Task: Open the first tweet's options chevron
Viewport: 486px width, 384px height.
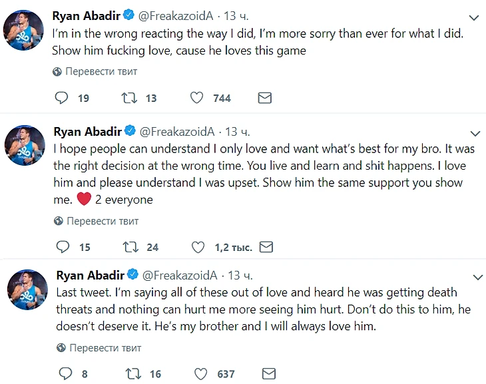Action: (475, 18)
